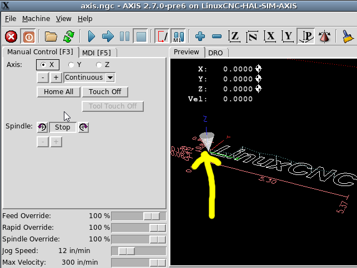The width and height of the screenshot is (357, 268).
Task: Decrease spindle speed minus button
Action: point(43,142)
